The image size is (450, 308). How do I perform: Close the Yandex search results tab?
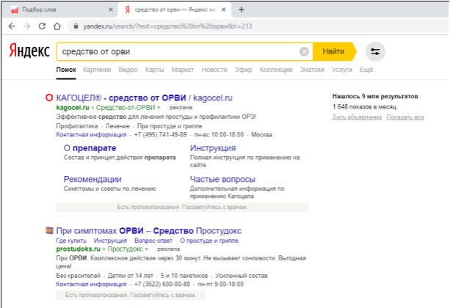(224, 10)
